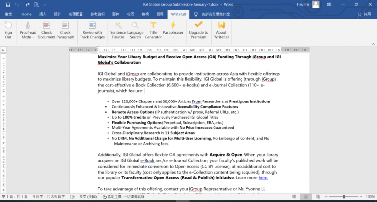Click the bullet 'Cross-Disciplinary Research in 11 Subject Areas'

pyautogui.click(x=153, y=133)
